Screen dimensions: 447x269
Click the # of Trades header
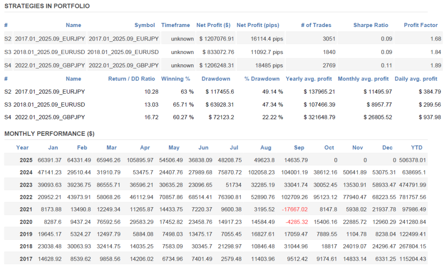(x=316, y=25)
